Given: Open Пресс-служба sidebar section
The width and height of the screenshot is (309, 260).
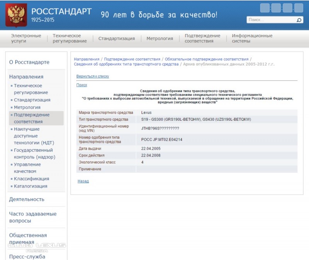Looking at the screenshot, I should 27,257.
